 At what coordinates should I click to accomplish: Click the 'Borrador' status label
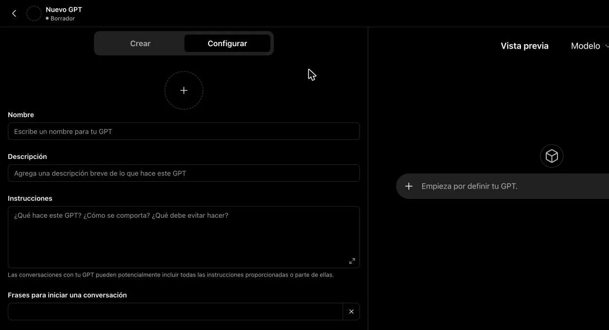click(62, 18)
